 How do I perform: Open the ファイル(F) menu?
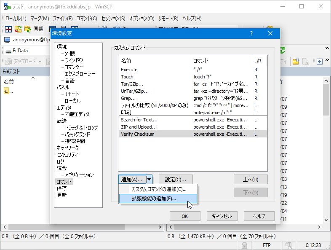[x=63, y=19]
